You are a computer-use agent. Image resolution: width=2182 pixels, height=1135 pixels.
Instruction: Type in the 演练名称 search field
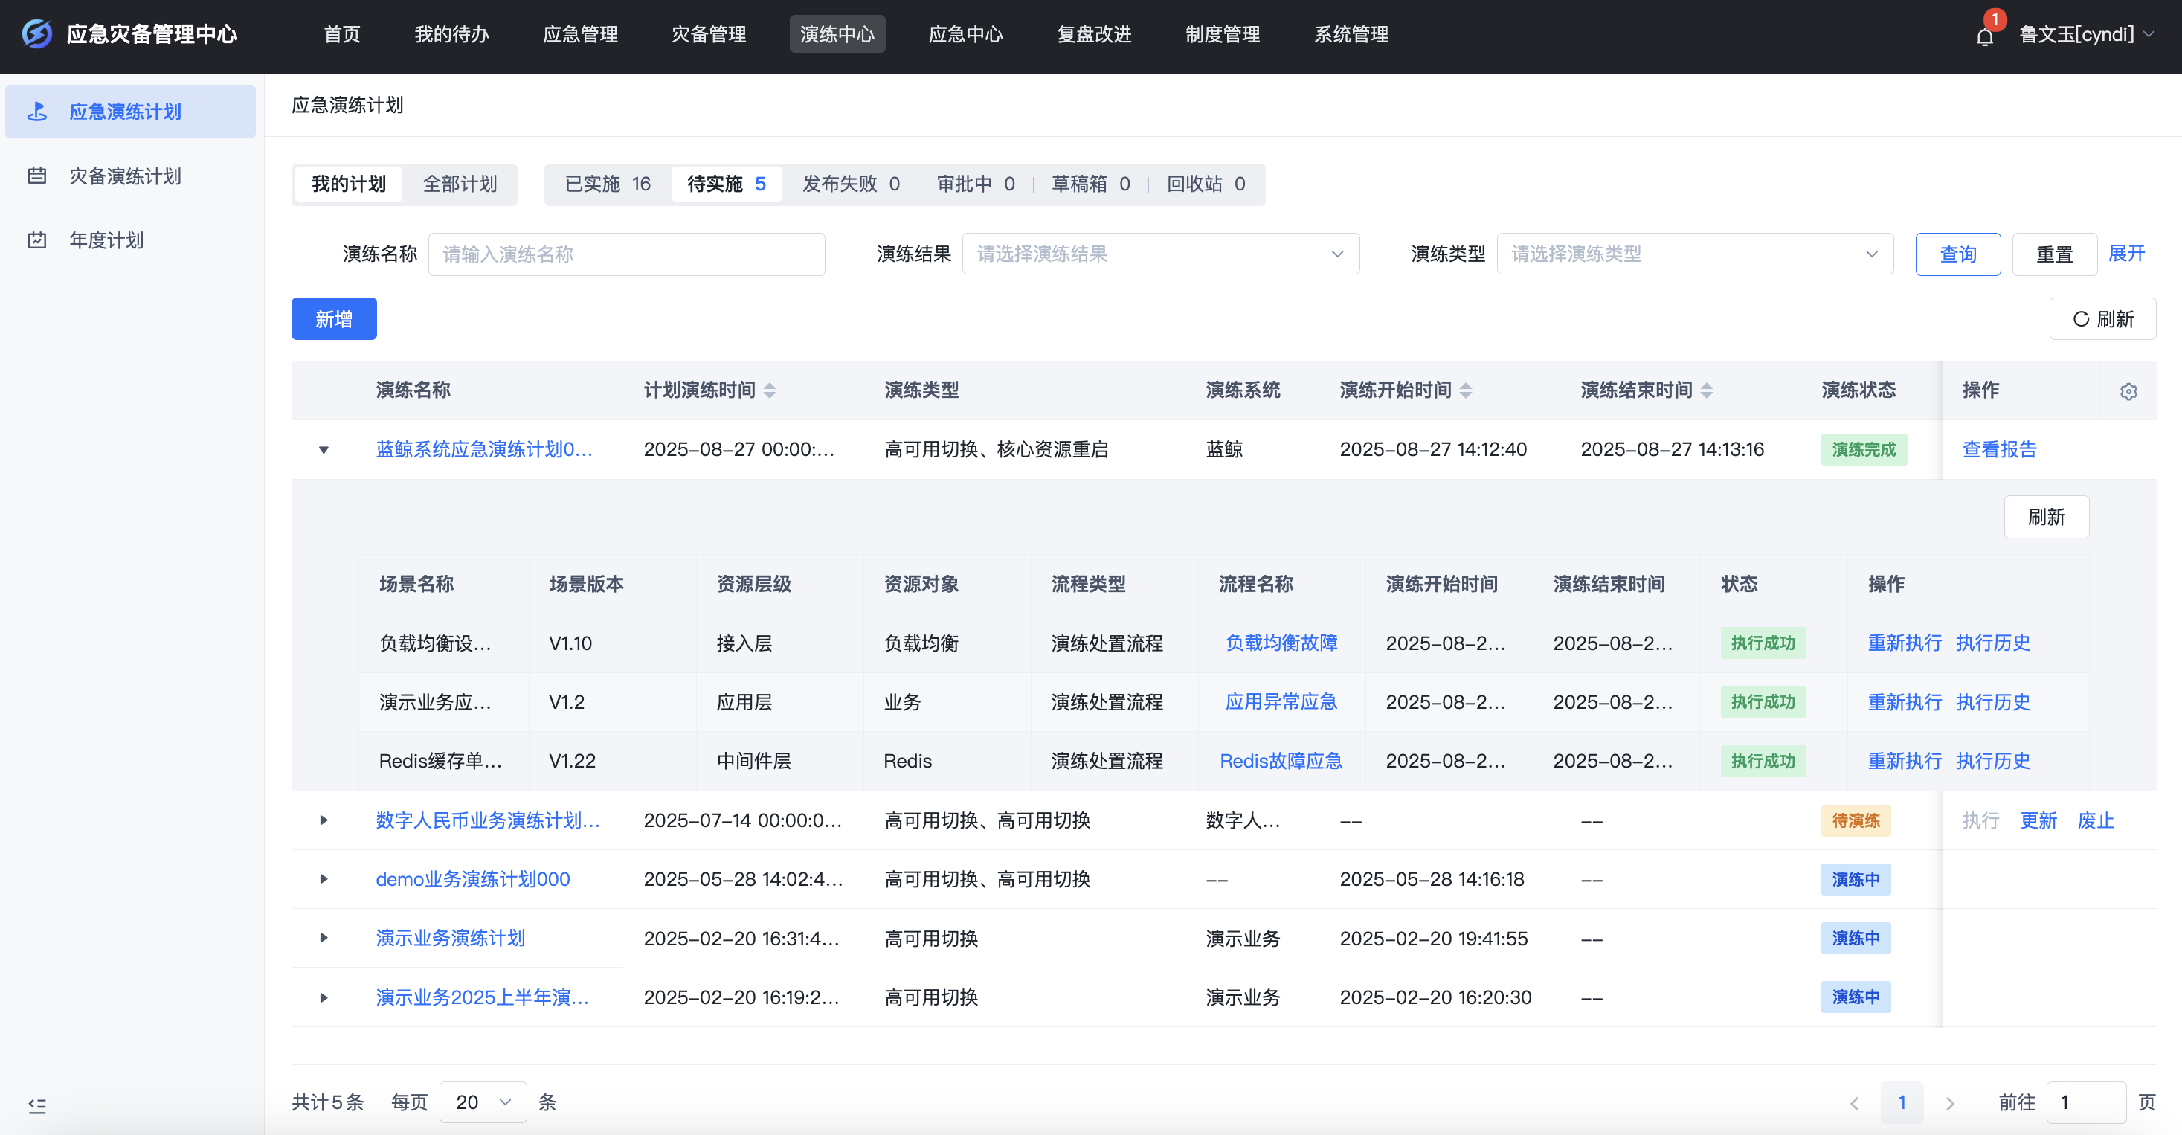click(x=627, y=254)
